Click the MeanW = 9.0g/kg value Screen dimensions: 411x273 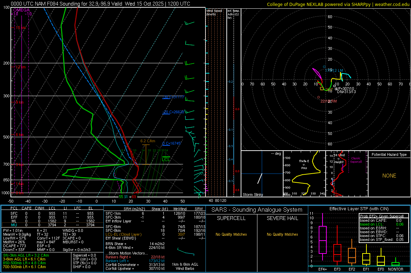click(x=17, y=234)
